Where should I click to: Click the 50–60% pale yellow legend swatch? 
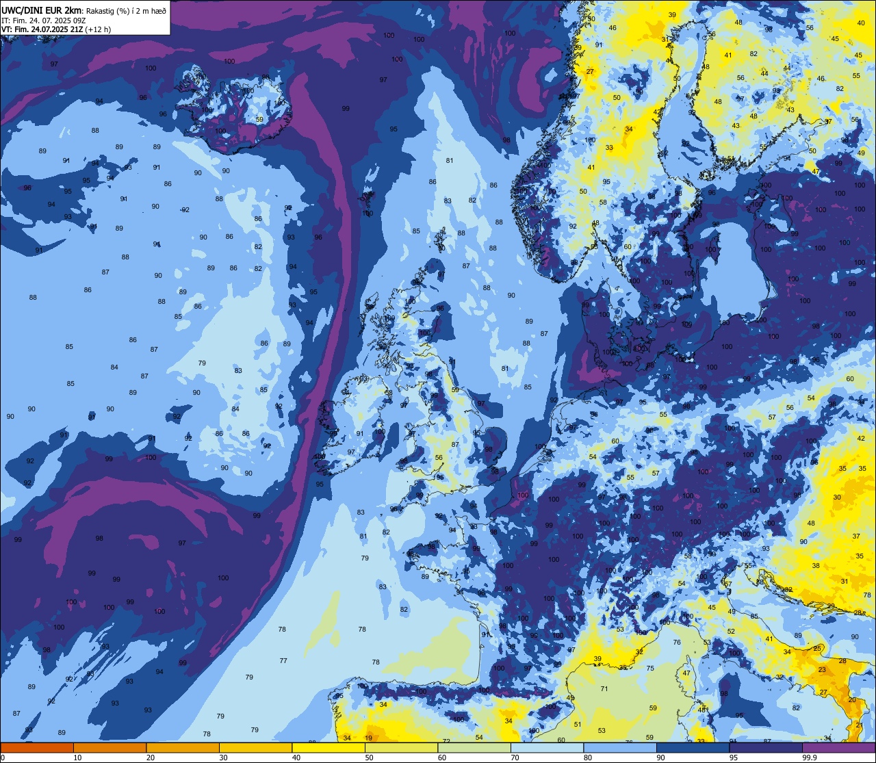point(401,748)
